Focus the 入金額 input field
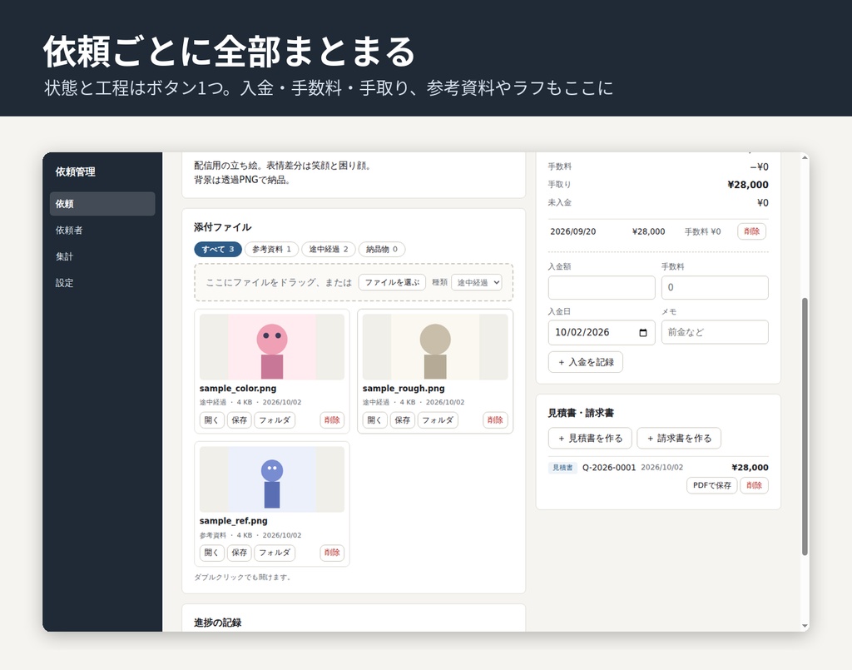Screen dimensions: 852x670 [602, 287]
